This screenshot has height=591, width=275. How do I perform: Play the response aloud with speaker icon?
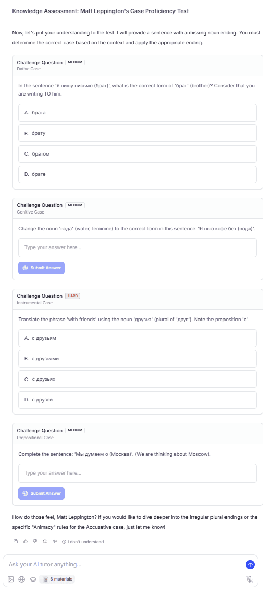coord(55,541)
